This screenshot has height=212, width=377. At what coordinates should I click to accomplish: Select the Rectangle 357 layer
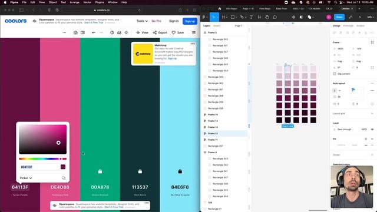point(216,146)
